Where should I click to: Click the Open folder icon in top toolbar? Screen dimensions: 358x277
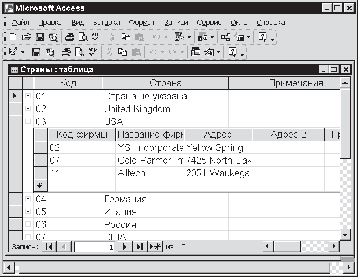pos(26,37)
